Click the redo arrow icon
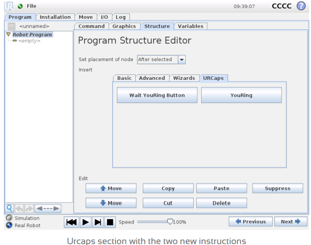Image resolution: width=311 pixels, height=245 pixels. [x=29, y=208]
